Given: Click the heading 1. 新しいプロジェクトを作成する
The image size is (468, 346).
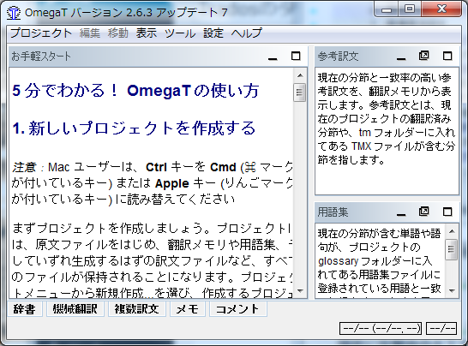Looking at the screenshot, I should point(134,128).
